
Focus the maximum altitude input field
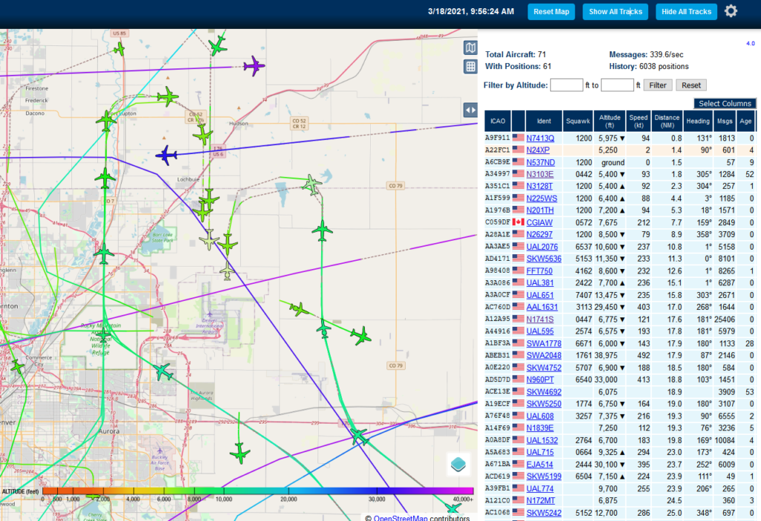tap(617, 85)
